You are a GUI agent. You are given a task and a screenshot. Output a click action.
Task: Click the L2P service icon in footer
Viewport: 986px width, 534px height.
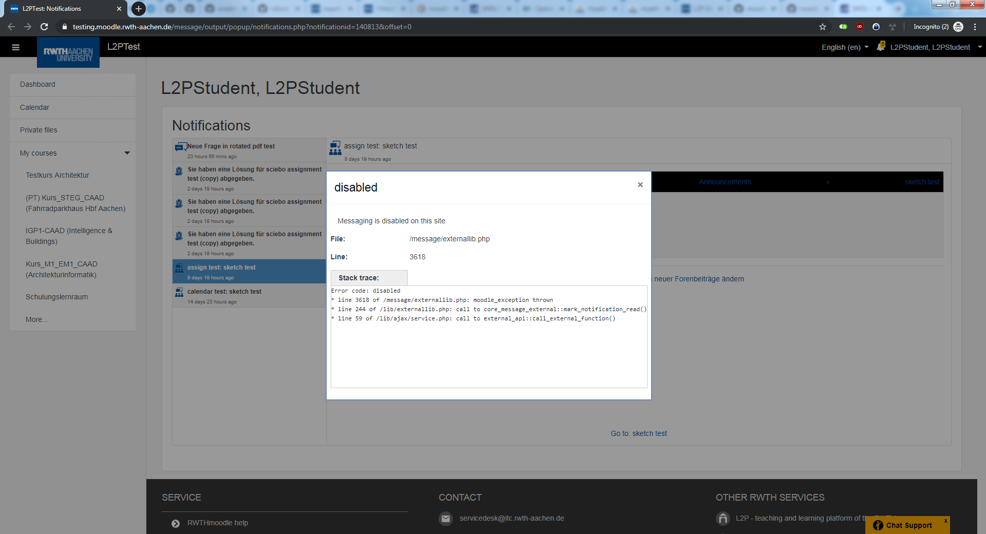[x=723, y=519]
